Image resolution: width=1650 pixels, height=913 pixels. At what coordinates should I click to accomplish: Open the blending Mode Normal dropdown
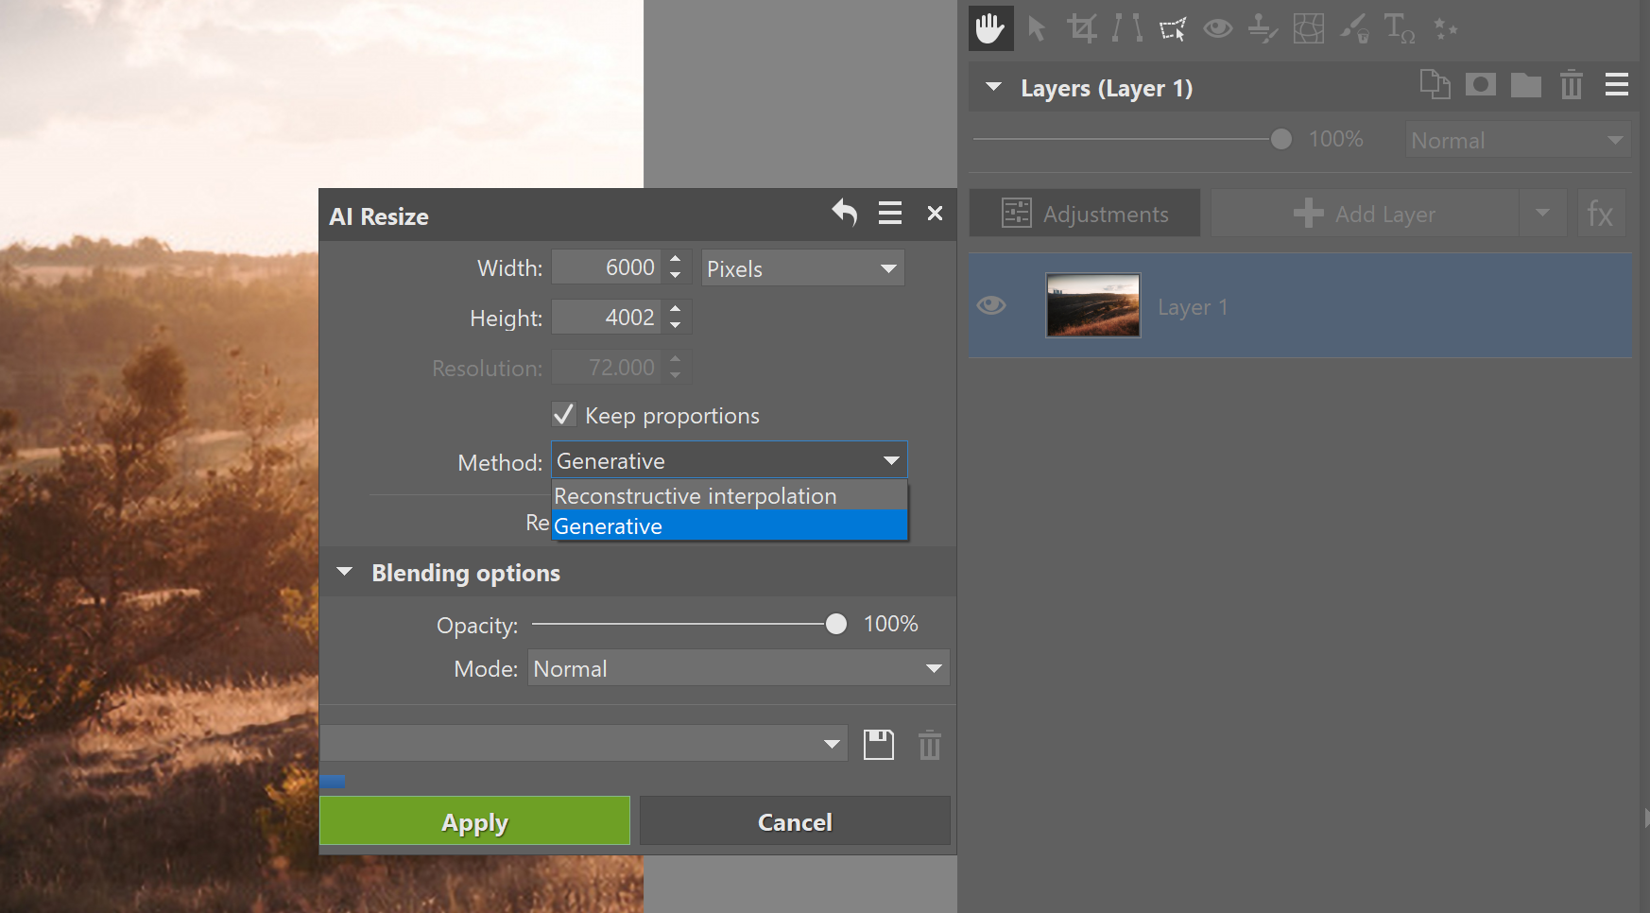(738, 668)
